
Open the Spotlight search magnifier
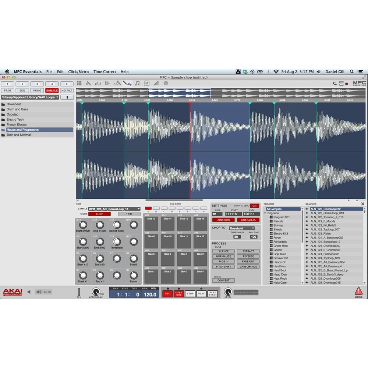(x=352, y=72)
